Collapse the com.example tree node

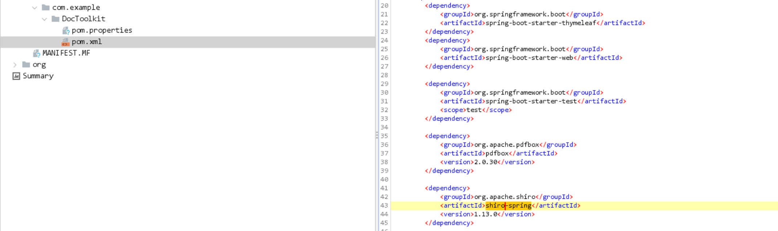coord(35,8)
